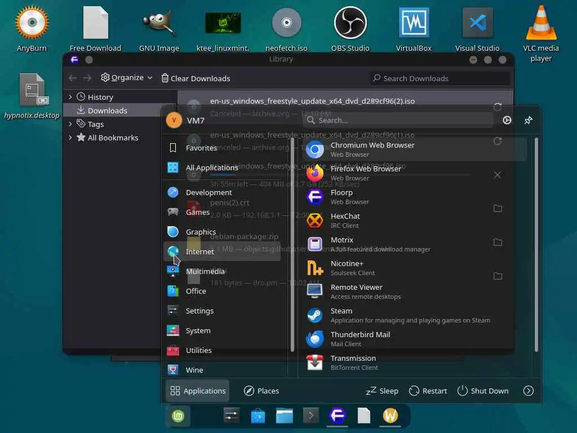Launch OBS Studio desktop icon
This screenshot has width=577, height=433.
click(350, 23)
